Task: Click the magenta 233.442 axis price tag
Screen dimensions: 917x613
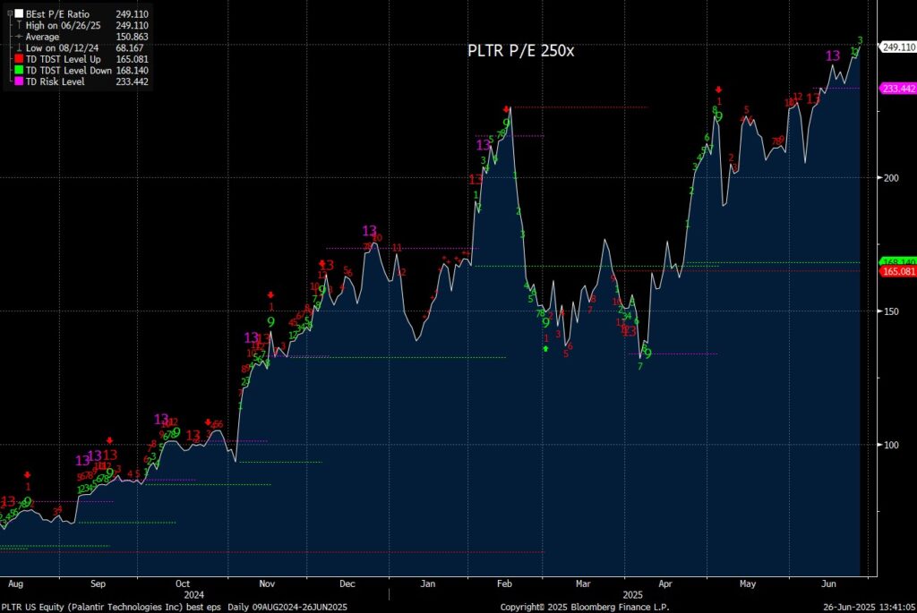Action: click(898, 89)
